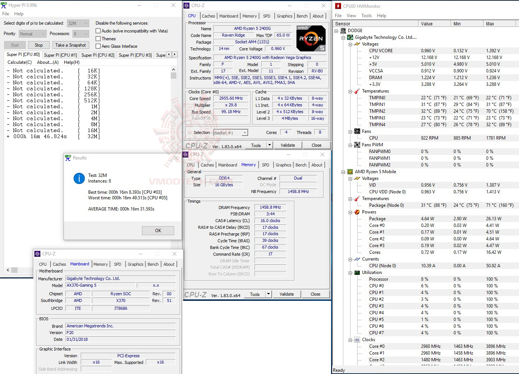Open the Calculate(C) menu in Super PI
Viewport: 519px width, 374px height.
20,62
